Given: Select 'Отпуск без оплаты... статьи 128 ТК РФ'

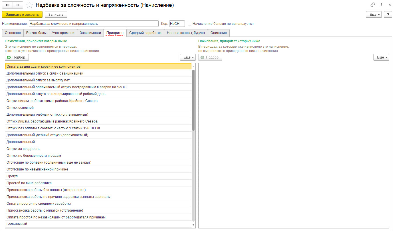Looking at the screenshot, I should [98, 128].
